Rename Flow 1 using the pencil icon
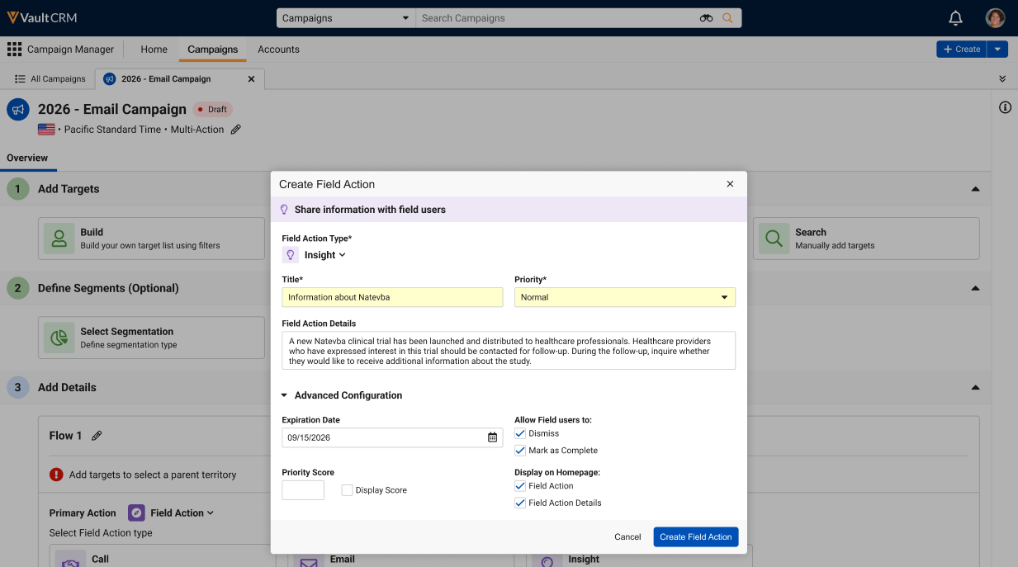 point(97,436)
